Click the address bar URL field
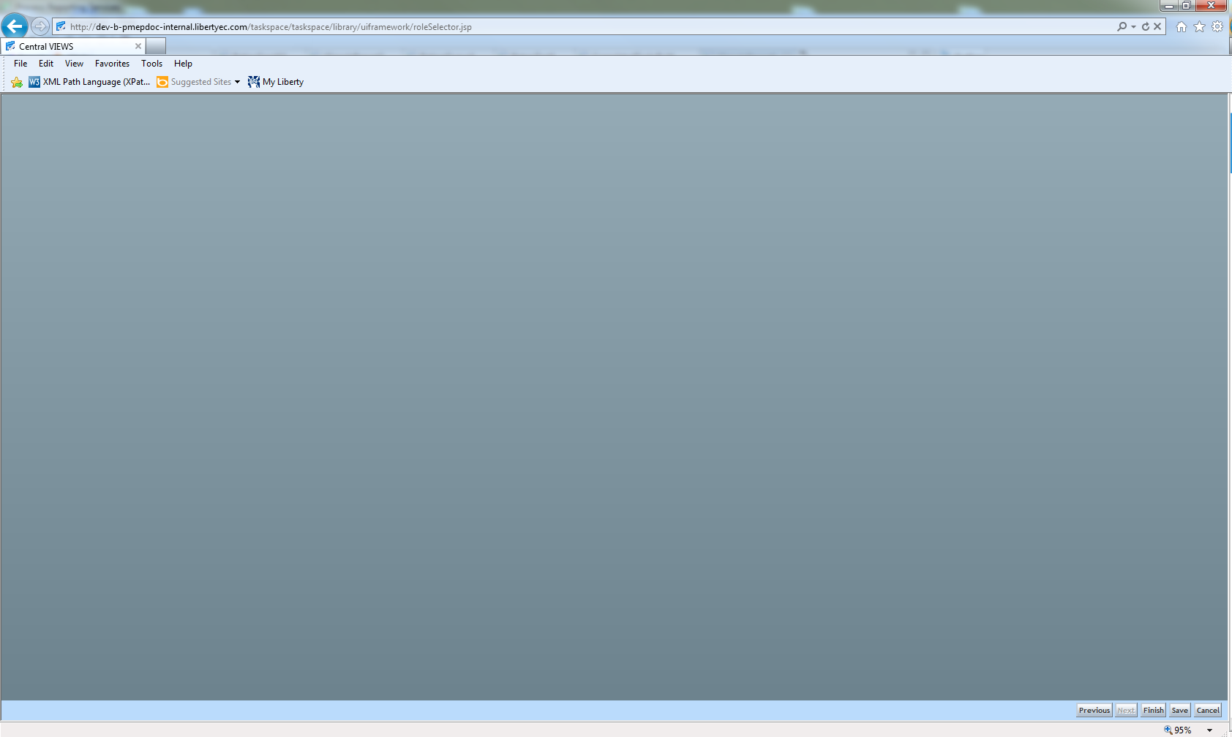 585,26
